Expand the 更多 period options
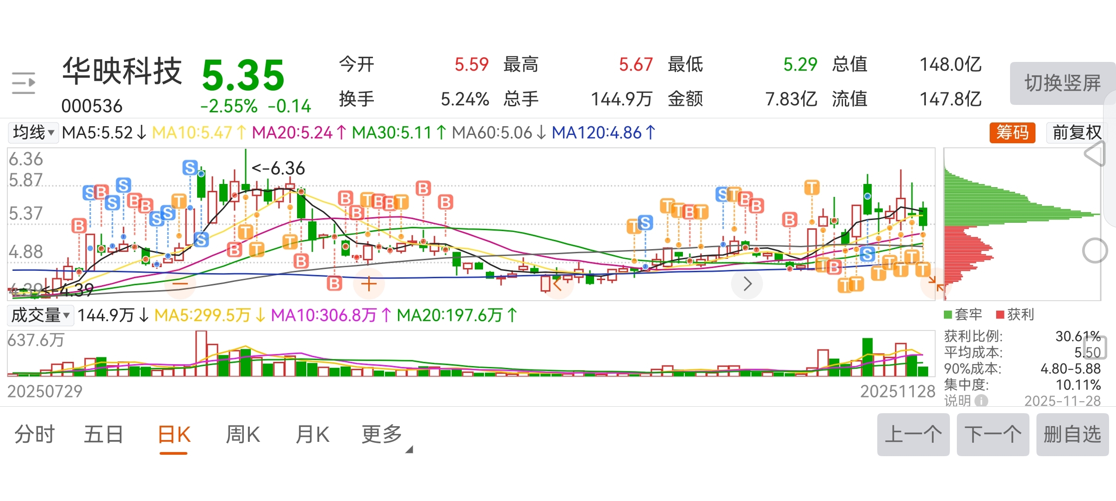The height and width of the screenshot is (501, 1116). coord(382,434)
